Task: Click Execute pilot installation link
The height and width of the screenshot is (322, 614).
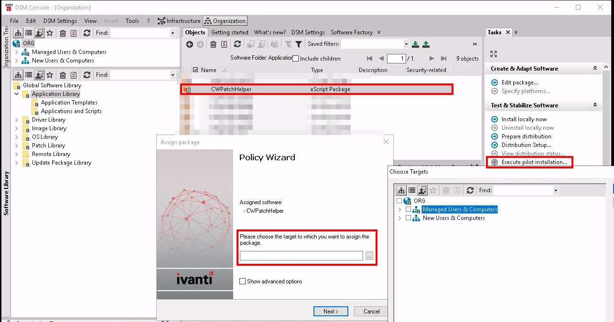Action: pyautogui.click(x=534, y=162)
